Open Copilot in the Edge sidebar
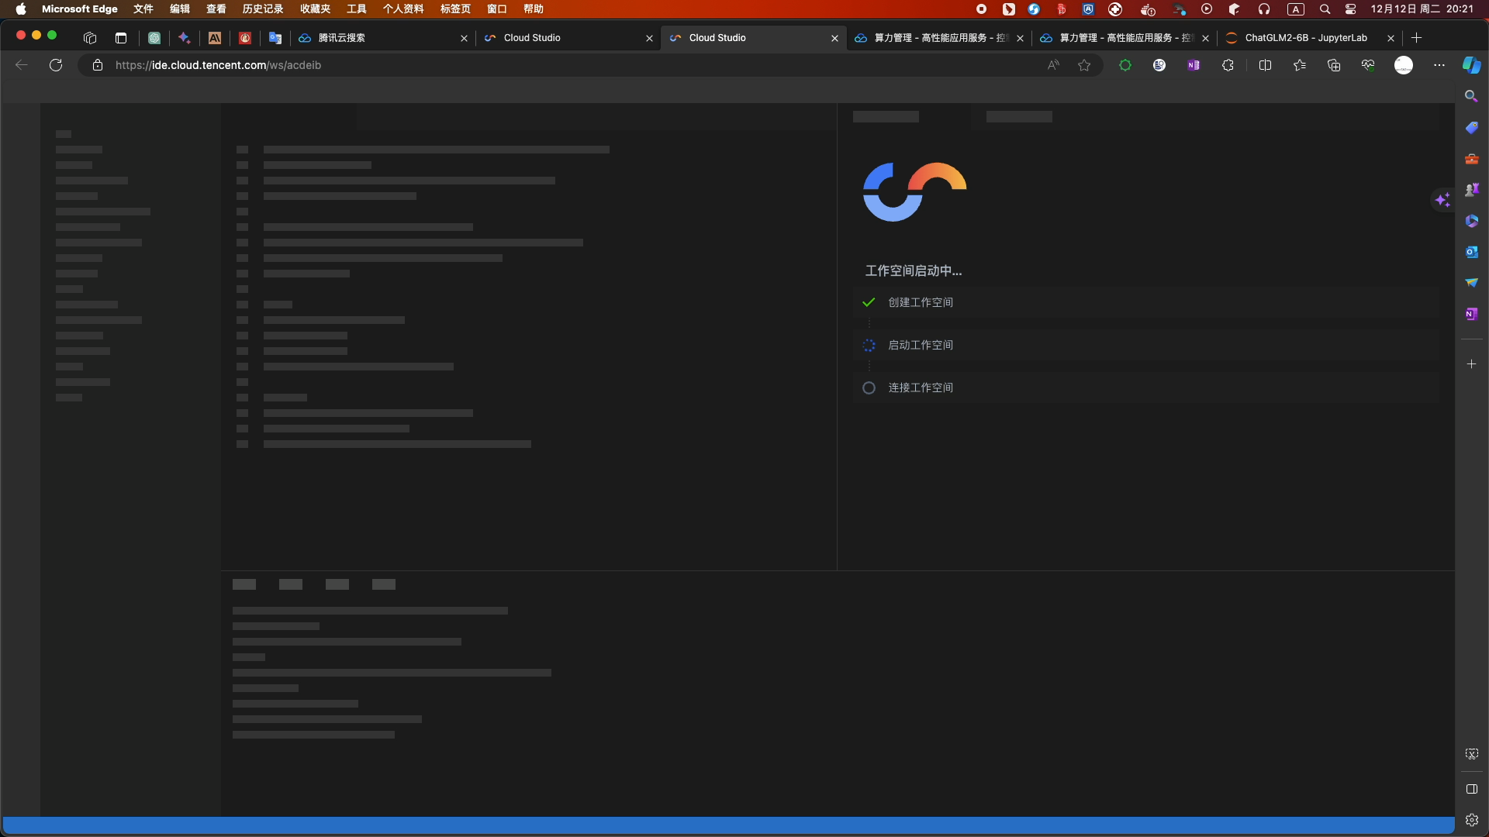Viewport: 1489px width, 837px height. [1471, 65]
